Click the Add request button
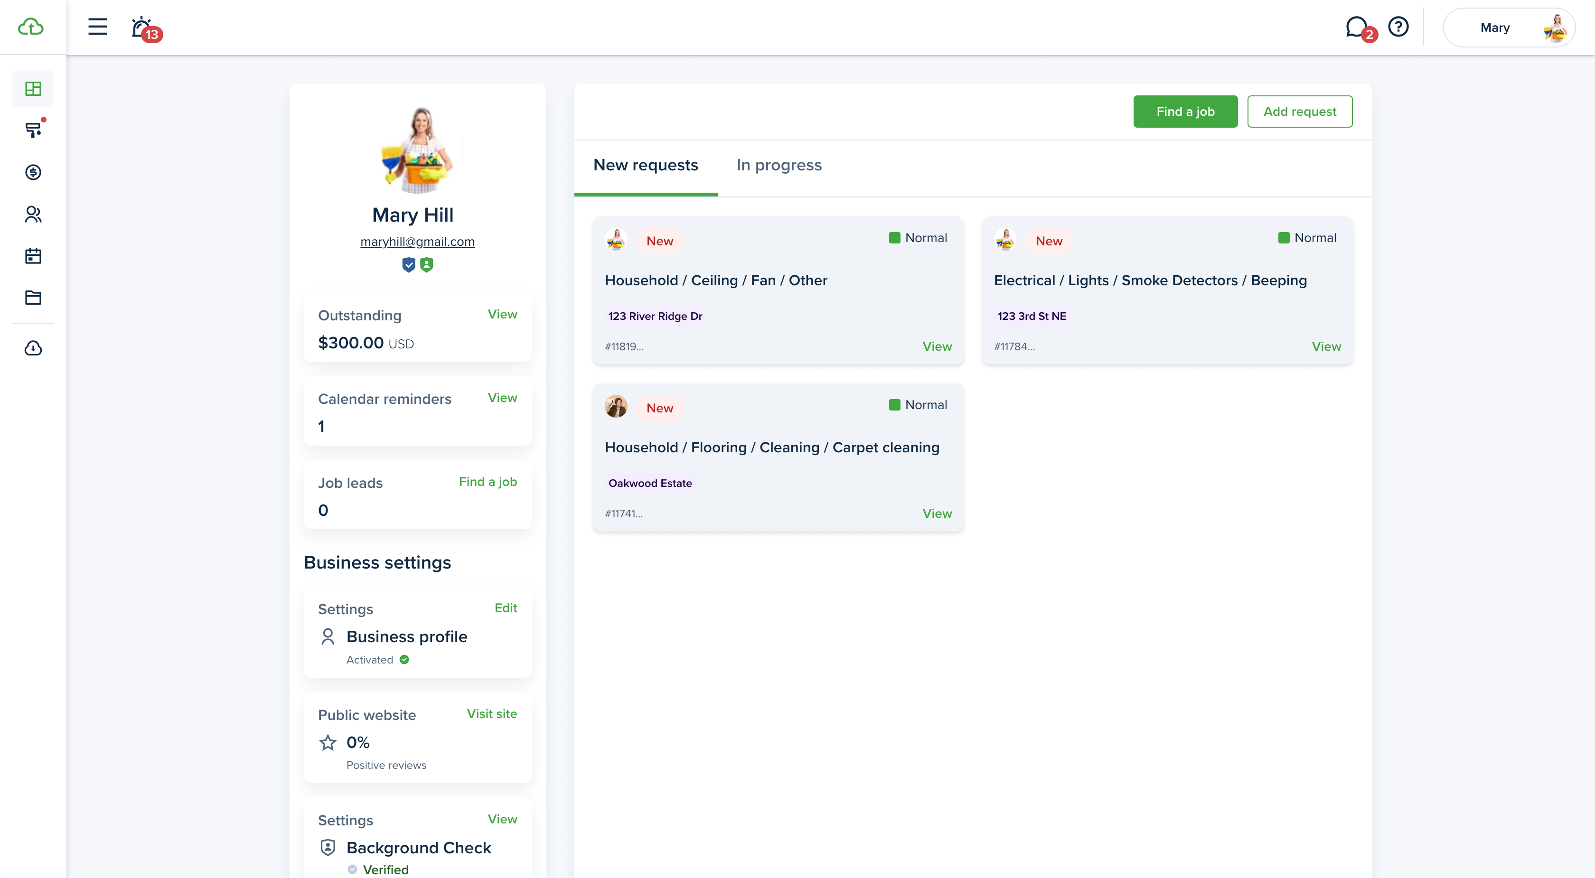The image size is (1595, 878). [1300, 112]
